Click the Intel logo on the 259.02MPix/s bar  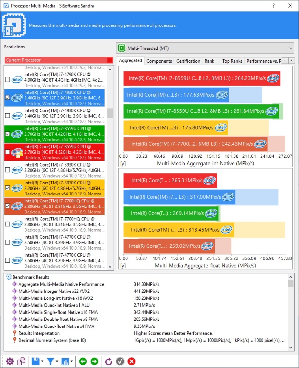[x=207, y=246]
